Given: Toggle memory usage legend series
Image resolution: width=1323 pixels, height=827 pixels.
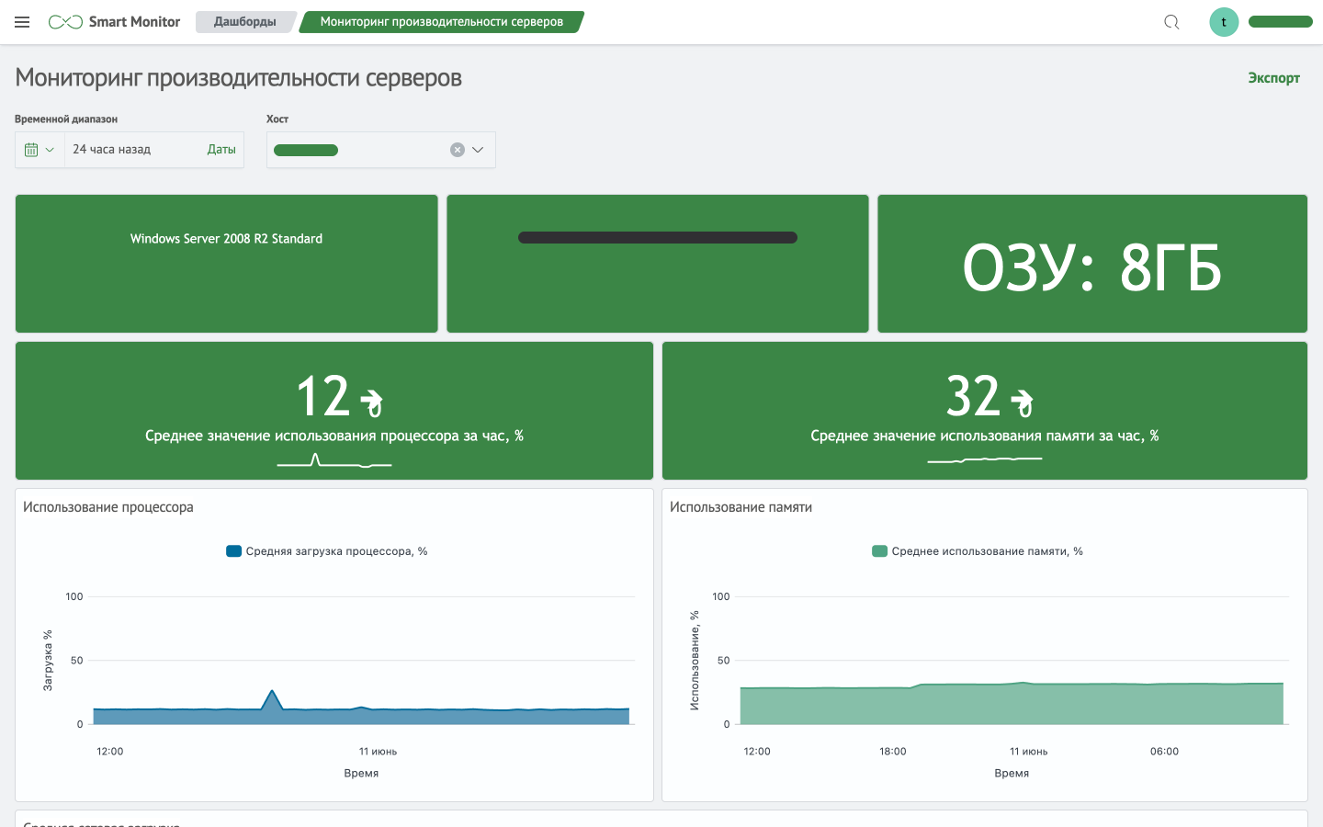Looking at the screenshot, I should 978,551.
